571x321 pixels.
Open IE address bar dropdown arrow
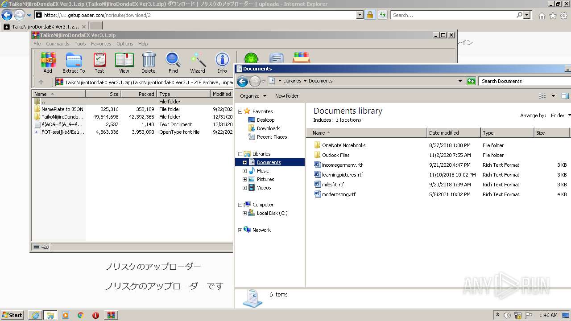point(360,15)
